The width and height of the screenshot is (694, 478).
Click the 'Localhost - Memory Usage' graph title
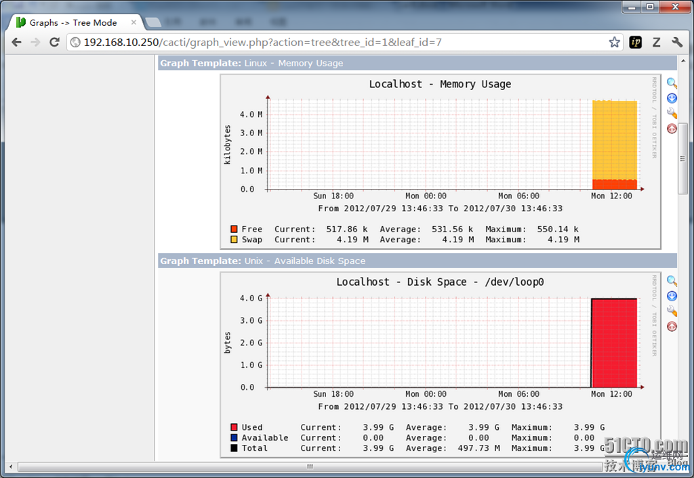(x=440, y=84)
